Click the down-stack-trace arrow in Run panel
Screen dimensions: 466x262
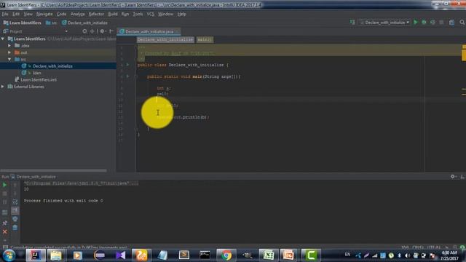tap(15, 194)
